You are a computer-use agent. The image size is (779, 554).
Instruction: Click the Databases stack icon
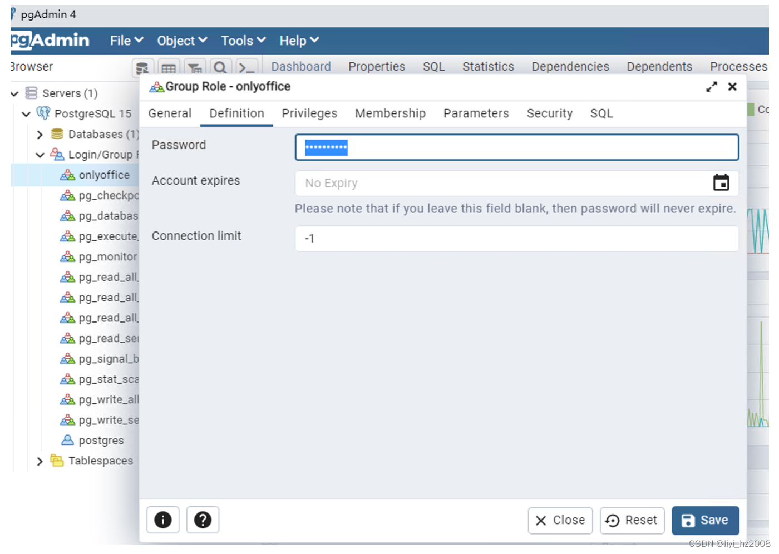point(57,134)
